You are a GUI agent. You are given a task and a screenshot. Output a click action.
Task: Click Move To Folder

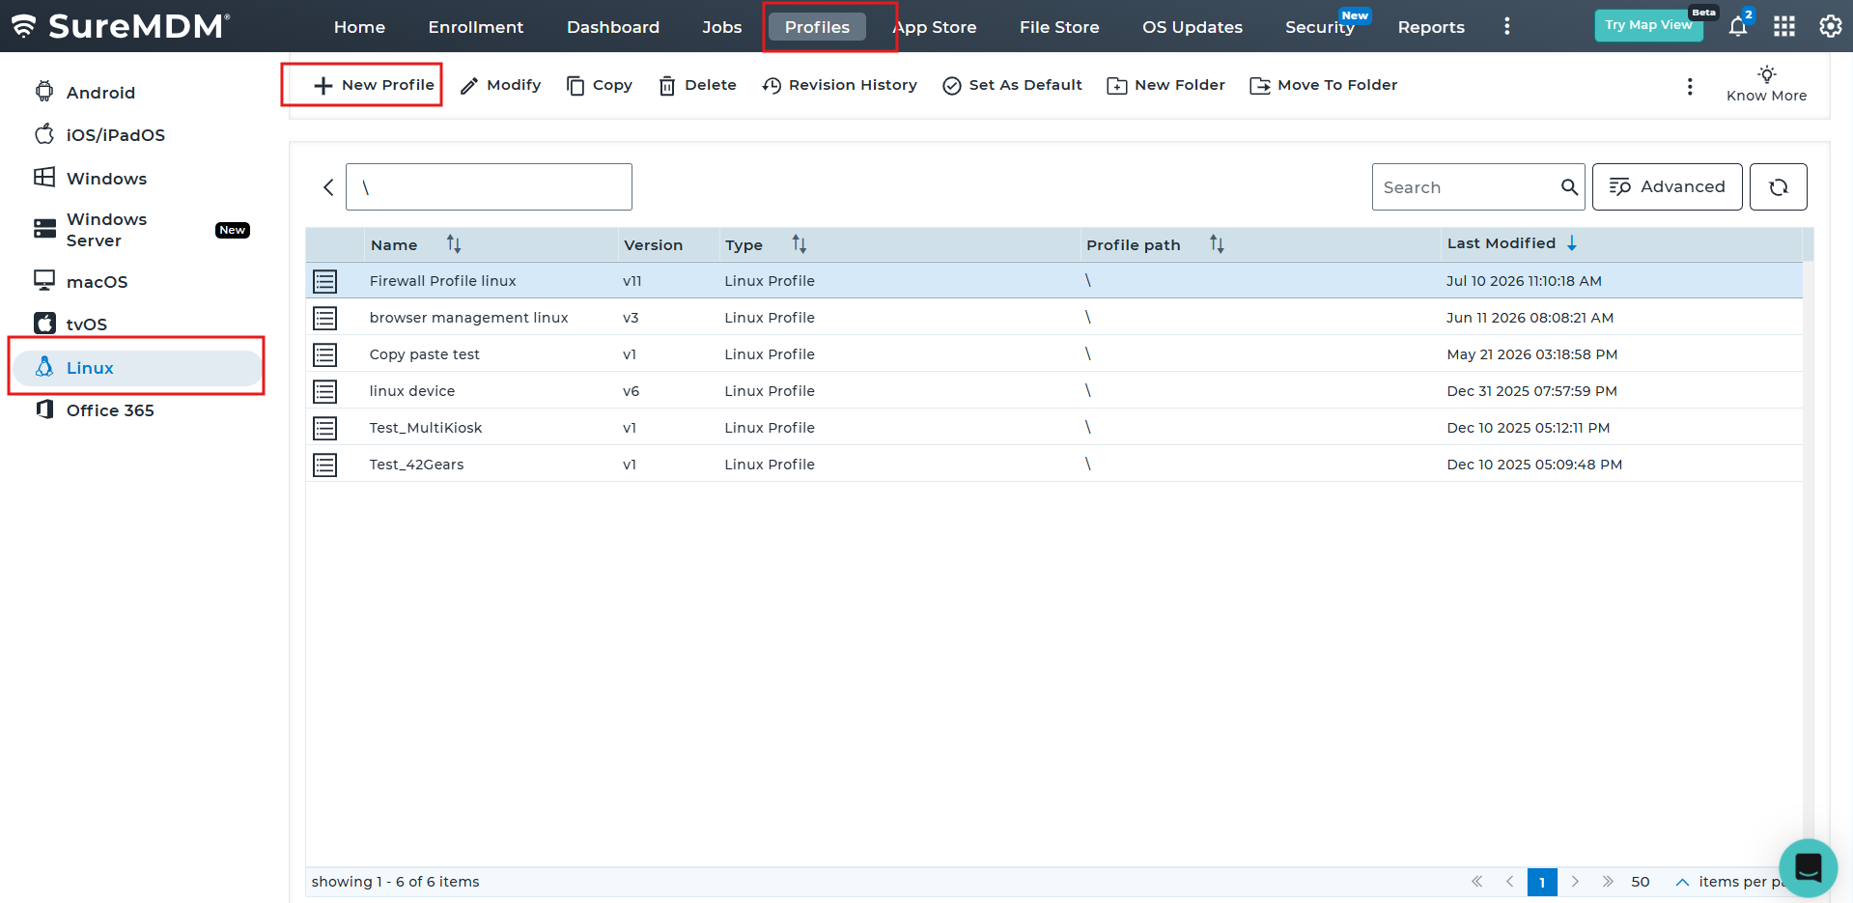point(1324,85)
